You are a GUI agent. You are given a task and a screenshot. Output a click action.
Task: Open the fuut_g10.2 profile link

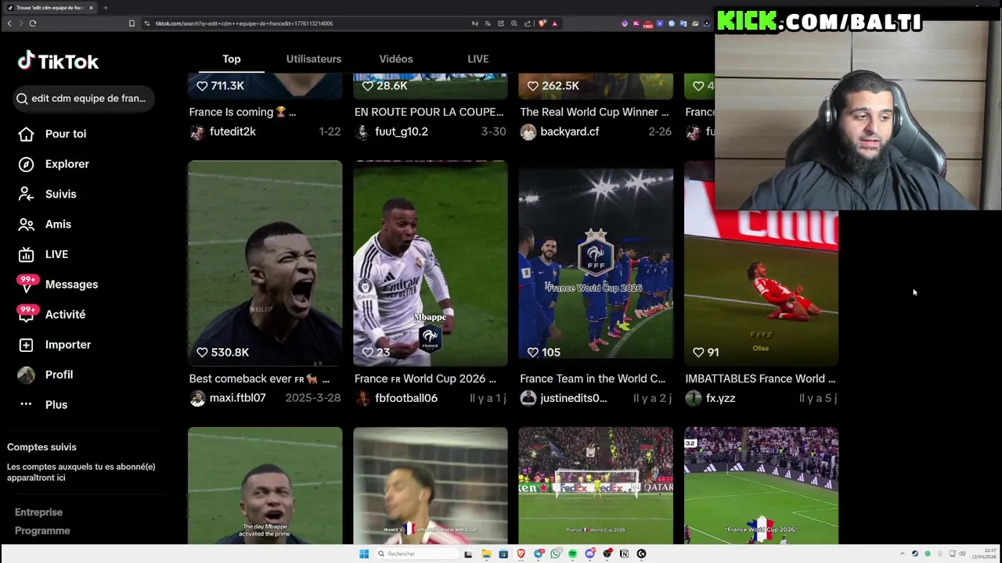pos(402,131)
